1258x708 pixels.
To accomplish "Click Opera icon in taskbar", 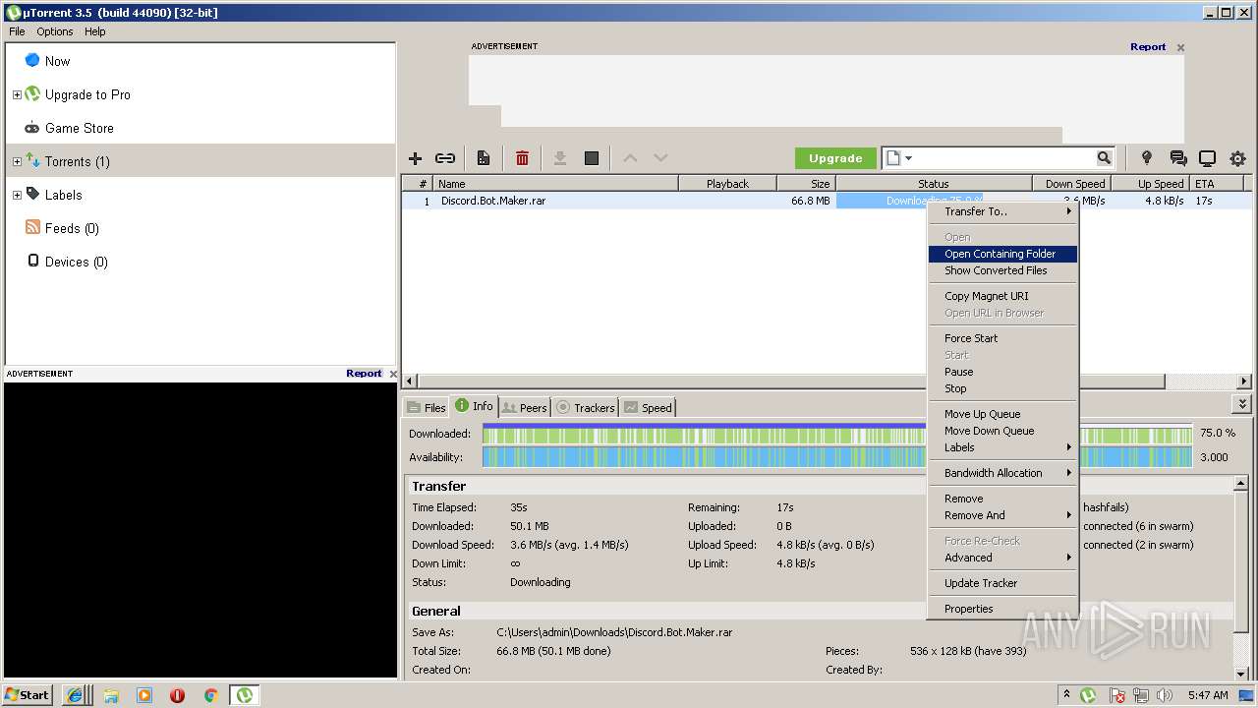I will click(x=177, y=695).
